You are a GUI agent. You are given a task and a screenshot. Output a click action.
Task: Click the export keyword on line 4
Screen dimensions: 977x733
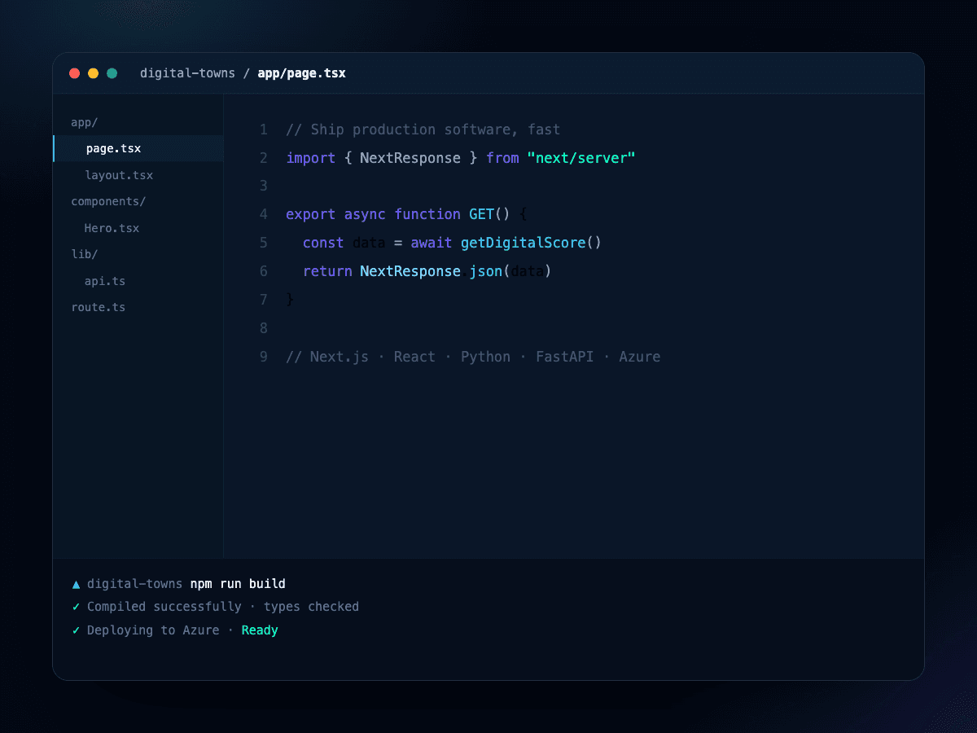tap(311, 214)
